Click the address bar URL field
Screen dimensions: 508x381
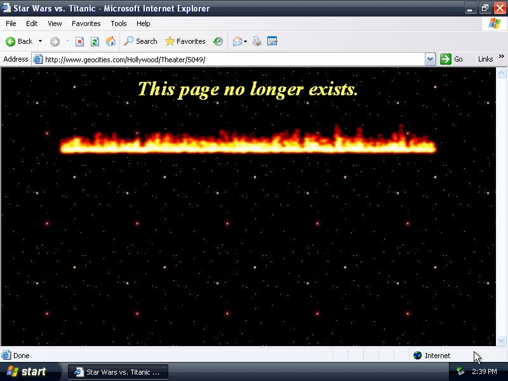click(x=233, y=60)
